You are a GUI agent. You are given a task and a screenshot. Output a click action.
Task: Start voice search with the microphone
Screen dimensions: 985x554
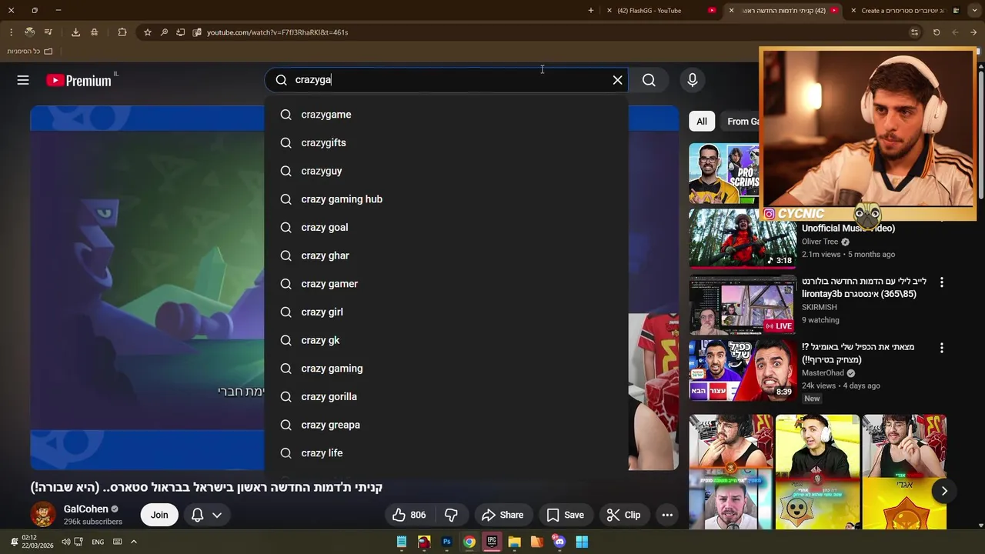[x=692, y=80]
